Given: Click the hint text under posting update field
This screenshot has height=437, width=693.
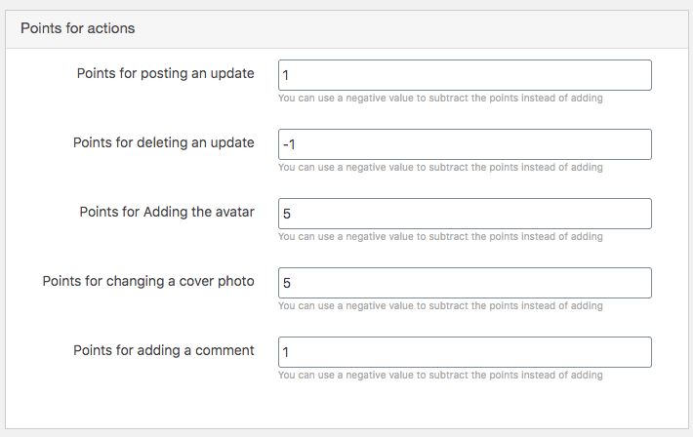Looking at the screenshot, I should [440, 99].
